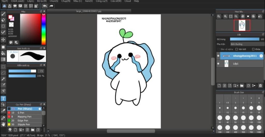The width and height of the screenshot is (265, 137).
Task: Switch to the transparent color swatch
Action: pos(11,25)
